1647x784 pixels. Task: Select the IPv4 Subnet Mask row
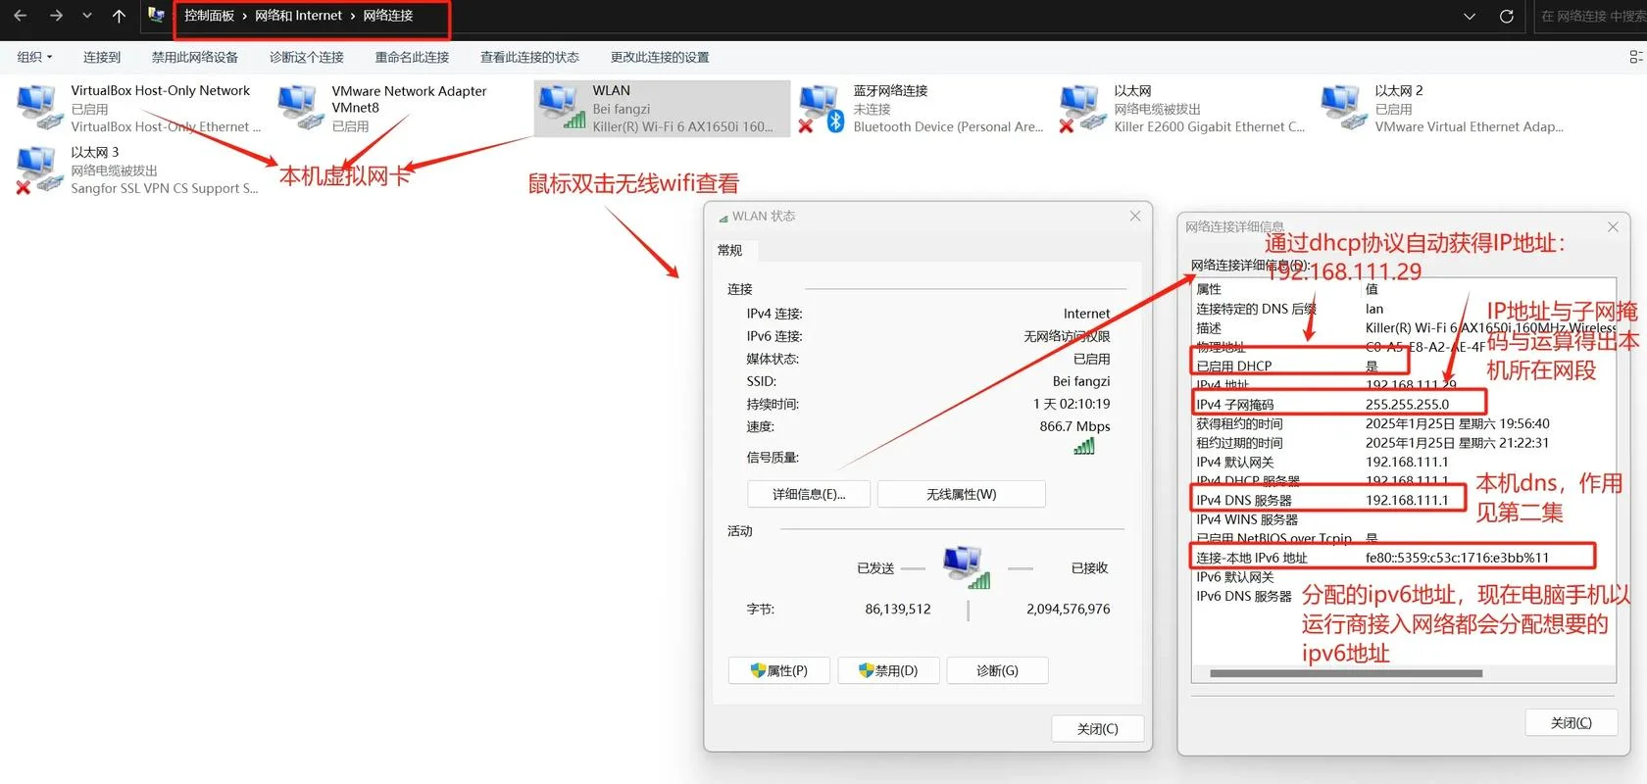click(x=1404, y=404)
